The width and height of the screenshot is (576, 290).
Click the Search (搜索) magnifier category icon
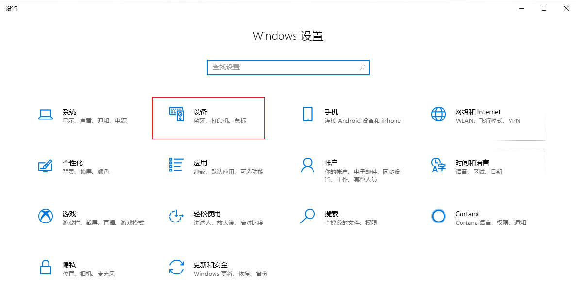(x=307, y=216)
